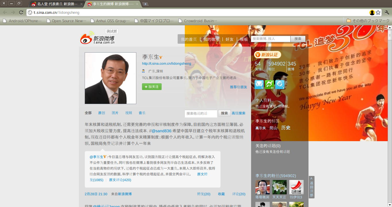Click the 搜索微博、找人 search field
This screenshot has height=207, width=392.
coord(271,39)
